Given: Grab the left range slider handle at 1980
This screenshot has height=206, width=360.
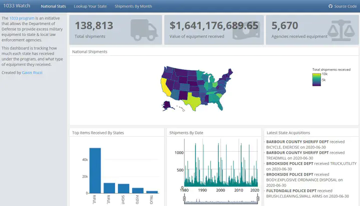Looking at the screenshot, I should pyautogui.click(x=184, y=199).
